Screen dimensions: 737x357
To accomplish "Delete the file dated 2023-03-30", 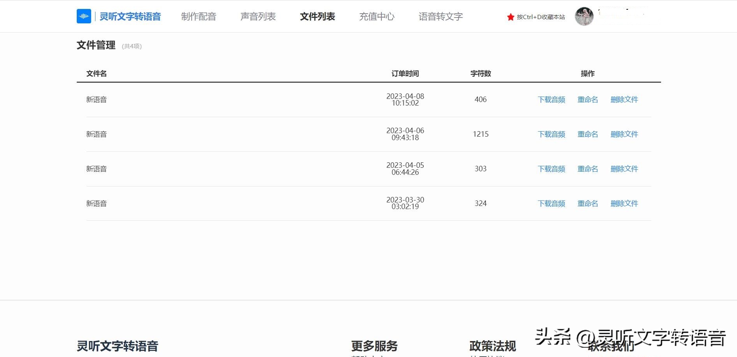I will pos(624,203).
